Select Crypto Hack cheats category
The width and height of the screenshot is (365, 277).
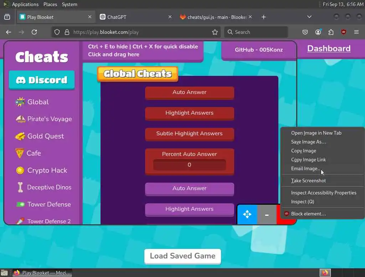point(41,170)
